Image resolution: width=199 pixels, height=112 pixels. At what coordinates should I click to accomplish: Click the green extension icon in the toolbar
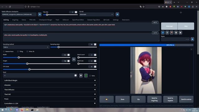pos(174,7)
